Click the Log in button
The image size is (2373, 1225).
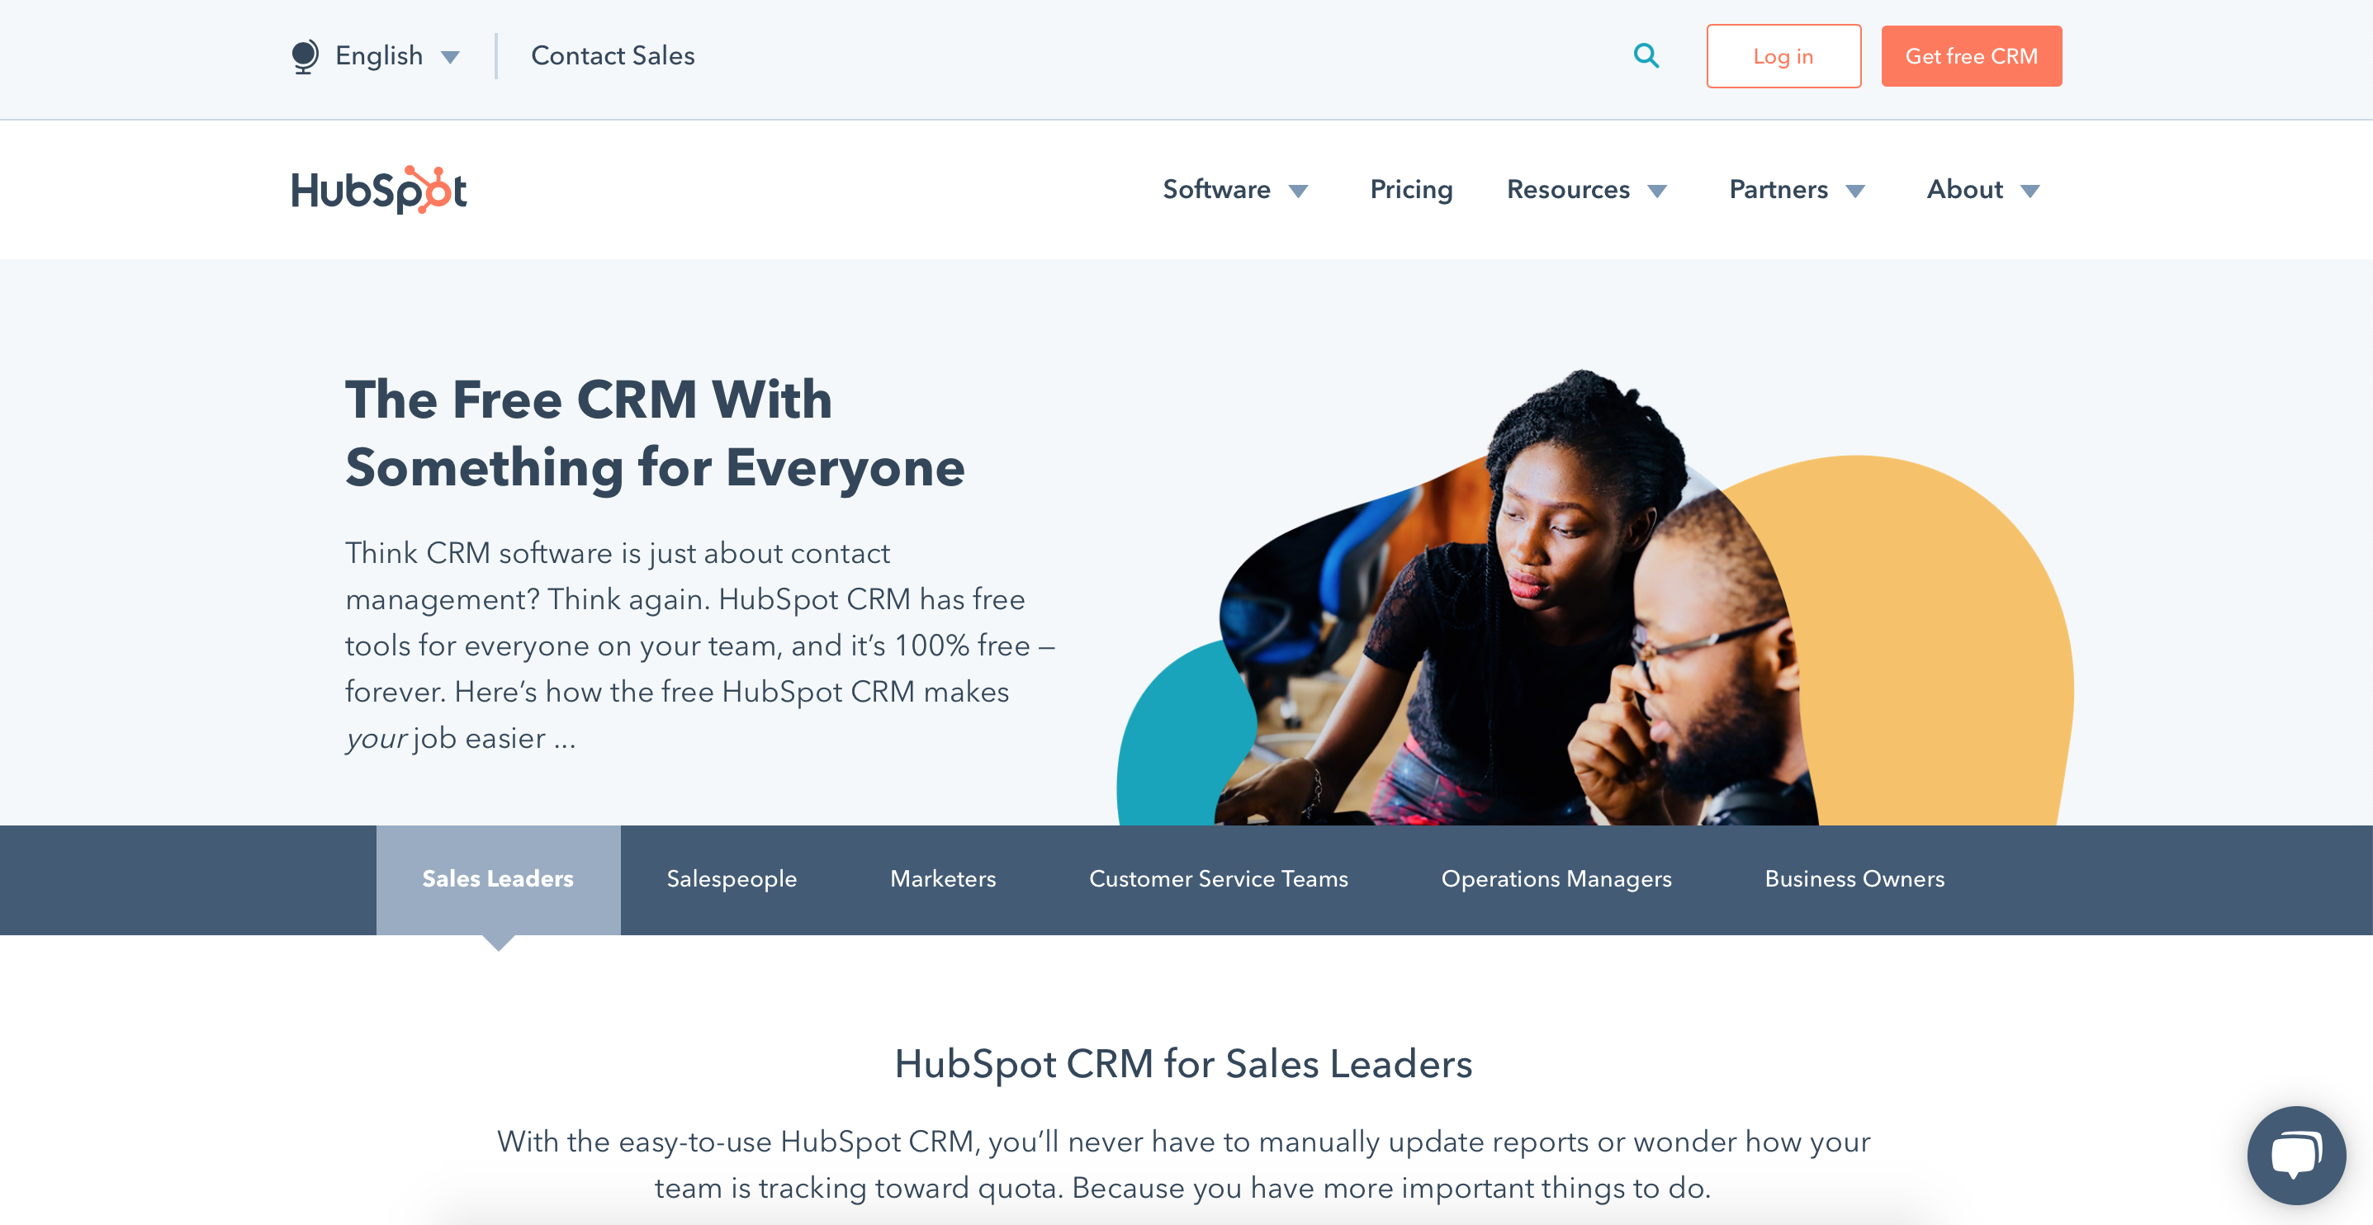[1783, 56]
